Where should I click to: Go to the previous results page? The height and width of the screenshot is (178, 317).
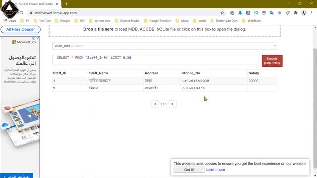click(x=155, y=104)
